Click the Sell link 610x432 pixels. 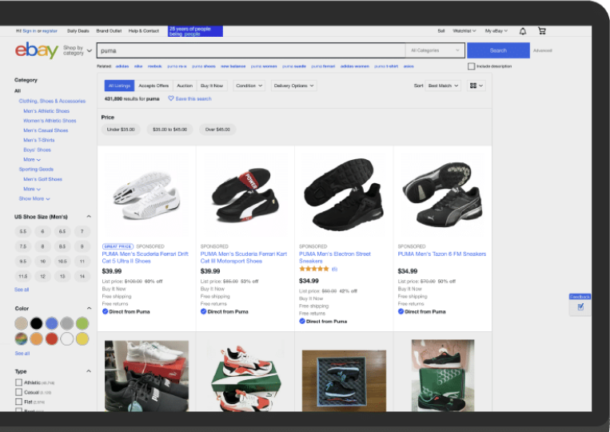click(x=441, y=30)
